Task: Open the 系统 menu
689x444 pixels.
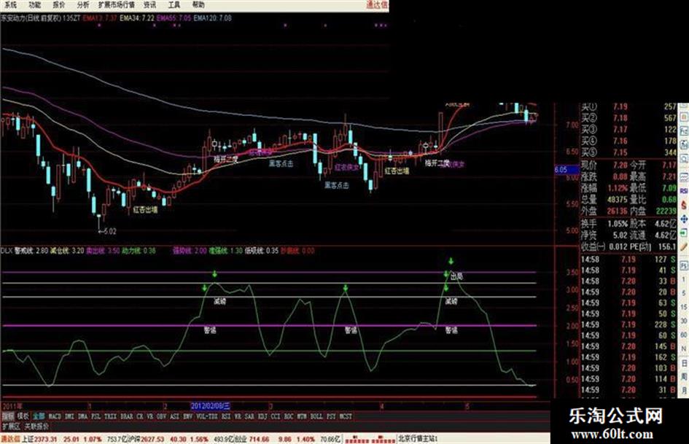Action: click(10, 5)
